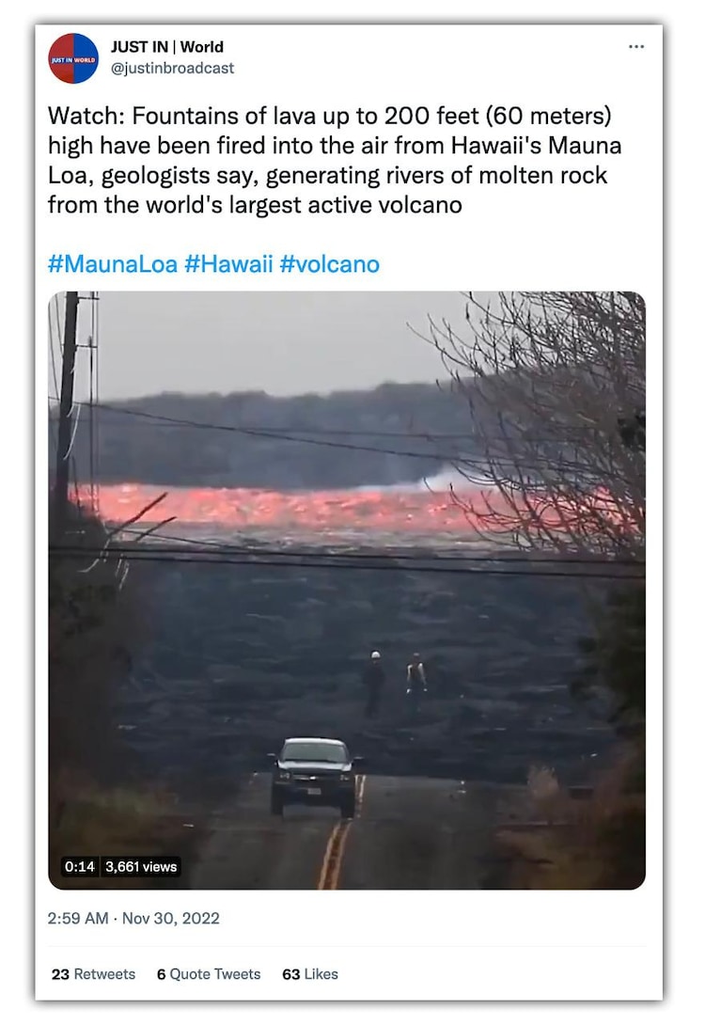The height and width of the screenshot is (1025, 705).
Task: View the 63 Likes list
Action: 310,974
